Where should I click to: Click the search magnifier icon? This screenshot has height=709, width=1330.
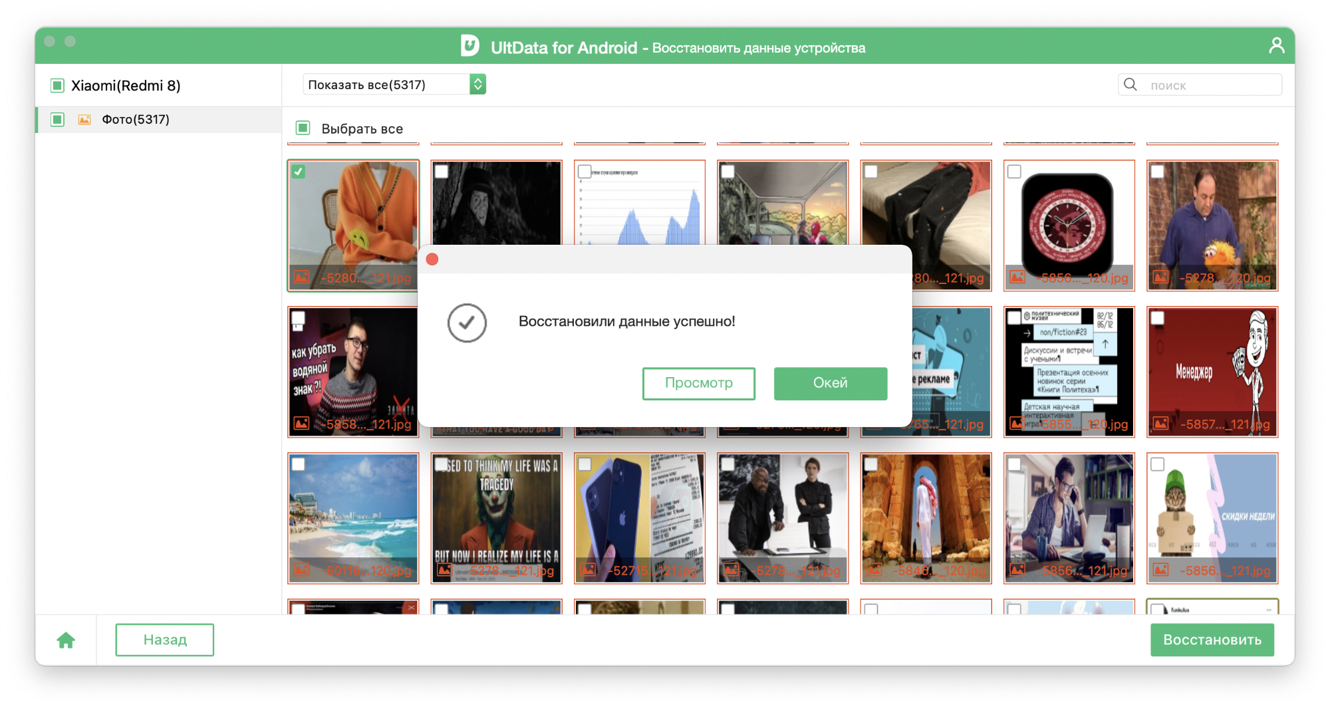coord(1130,84)
